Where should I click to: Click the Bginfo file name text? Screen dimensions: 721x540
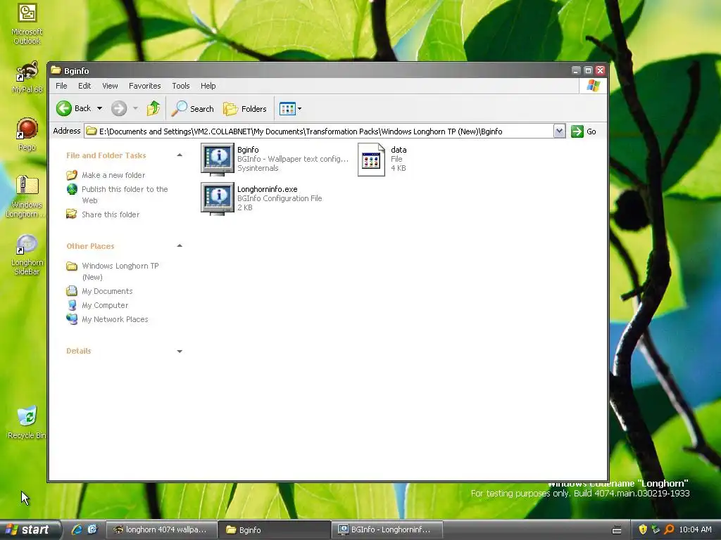coord(248,150)
